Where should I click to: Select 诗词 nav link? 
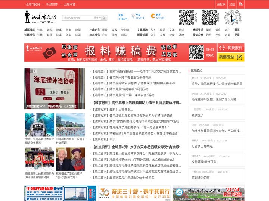coord(182,30)
